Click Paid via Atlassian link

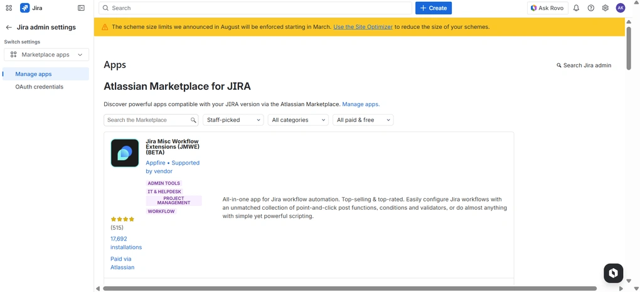(x=122, y=263)
